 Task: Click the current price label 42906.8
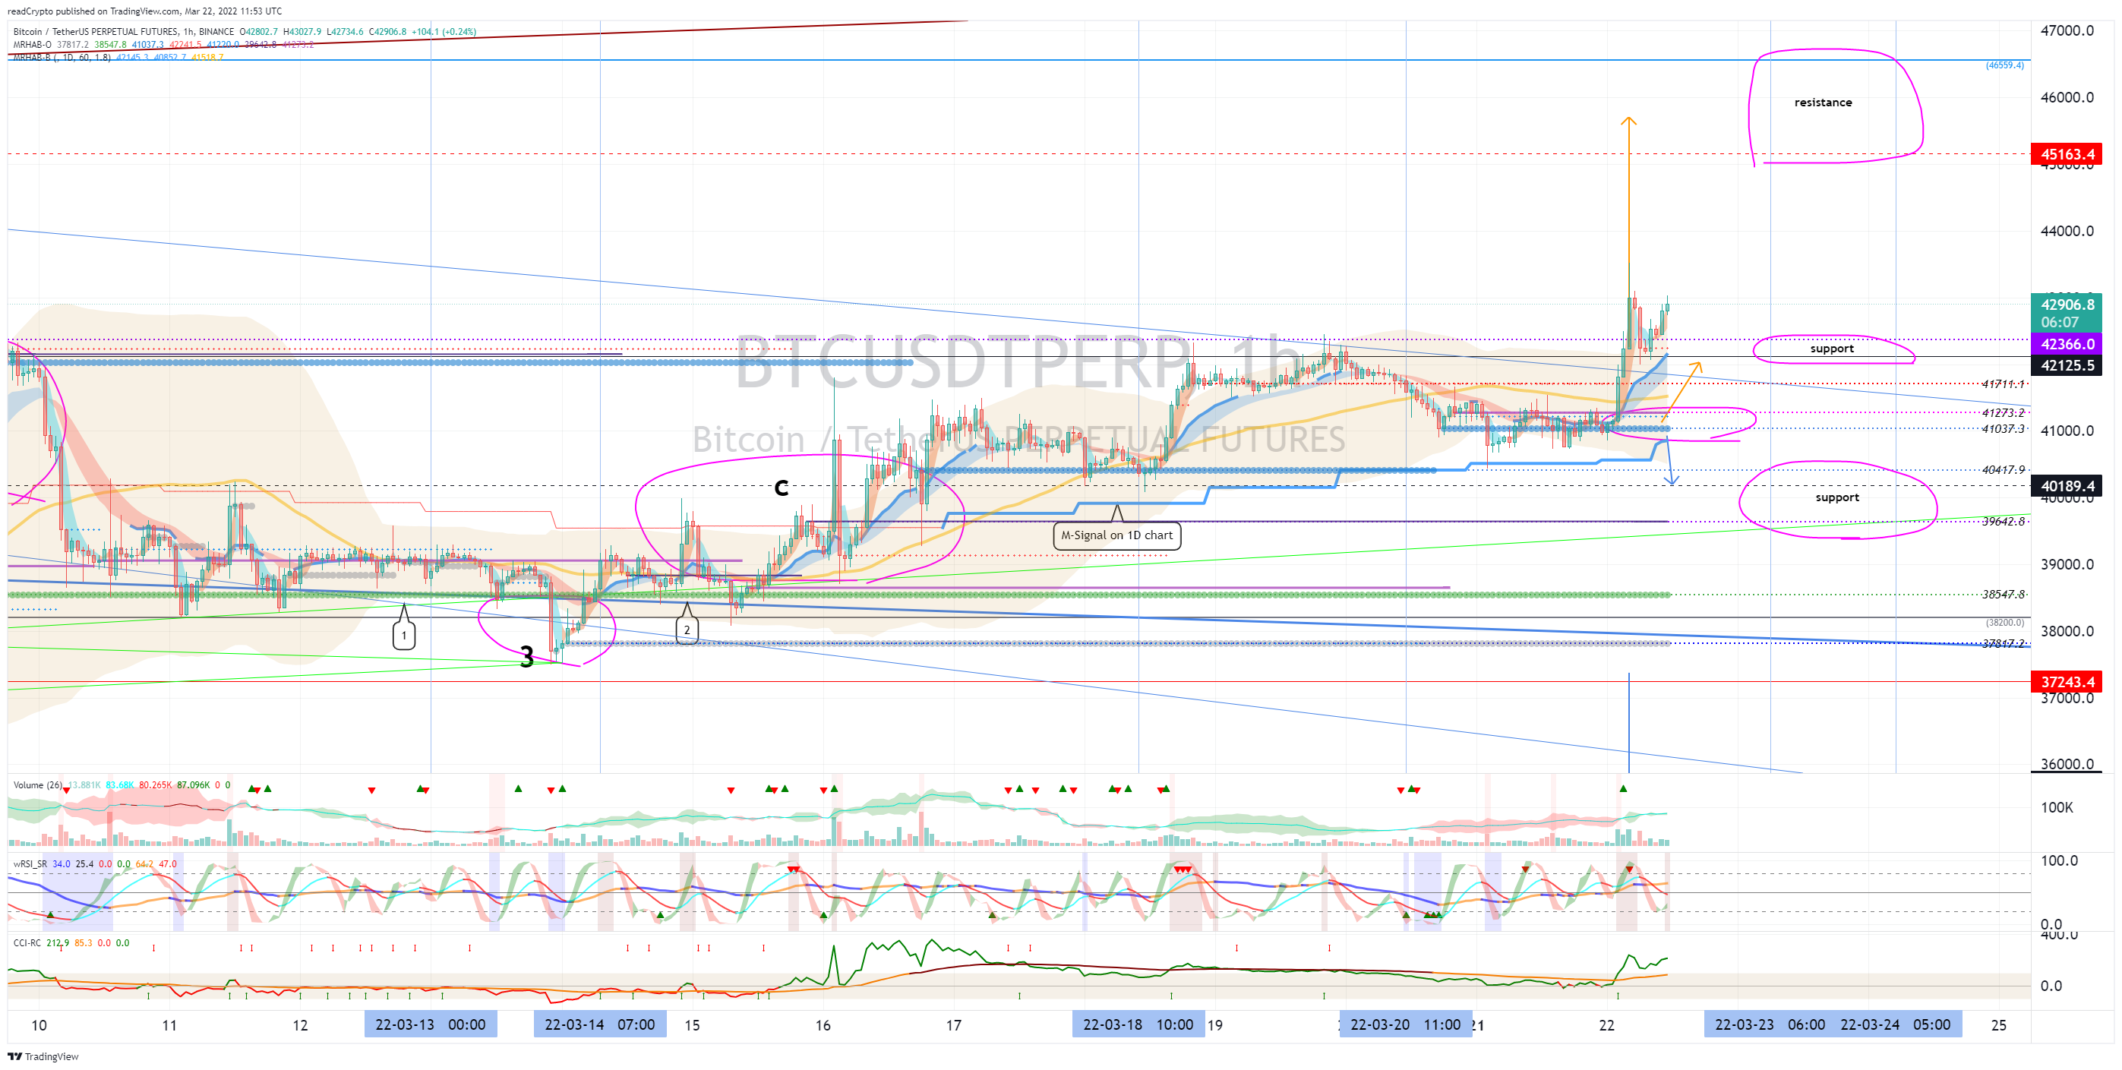coord(2067,305)
